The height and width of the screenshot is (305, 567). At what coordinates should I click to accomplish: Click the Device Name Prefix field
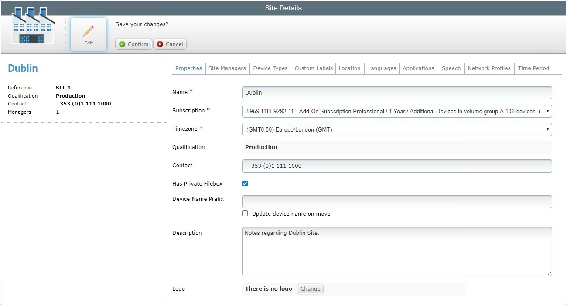396,202
